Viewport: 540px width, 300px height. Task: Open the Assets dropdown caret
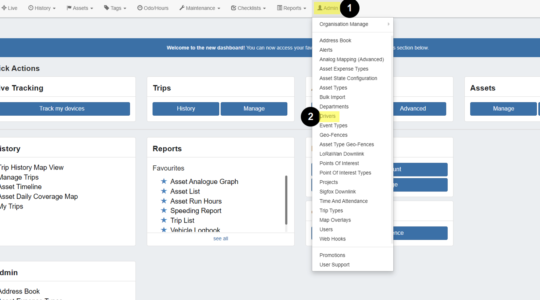(92, 8)
